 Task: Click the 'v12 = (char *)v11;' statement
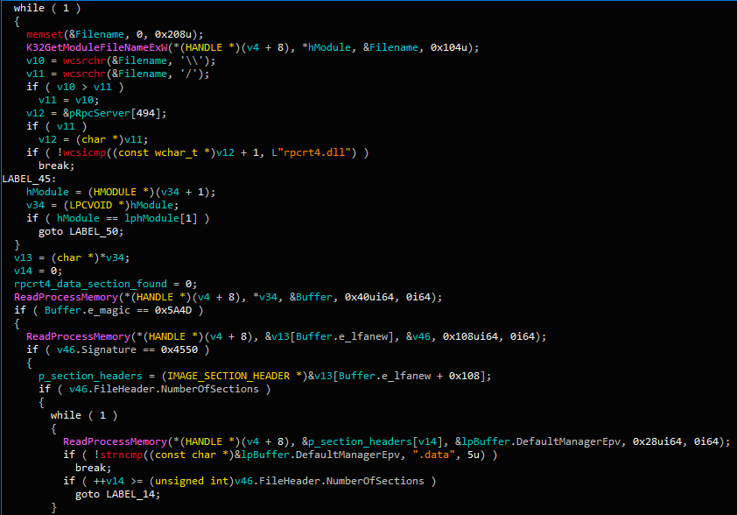(x=94, y=139)
